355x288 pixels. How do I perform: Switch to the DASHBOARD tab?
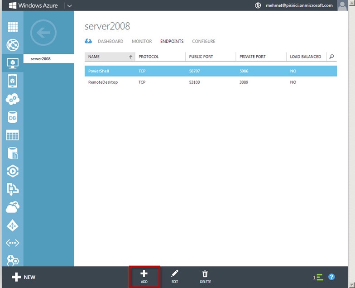point(110,42)
